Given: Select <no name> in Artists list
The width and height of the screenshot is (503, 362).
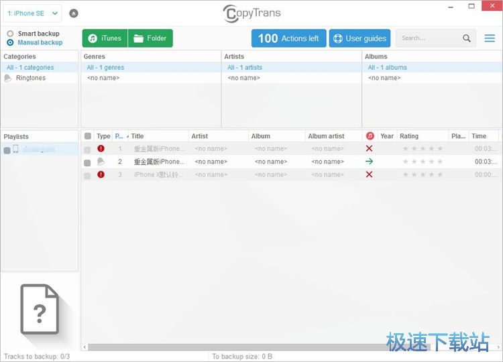Looking at the screenshot, I should pos(291,78).
